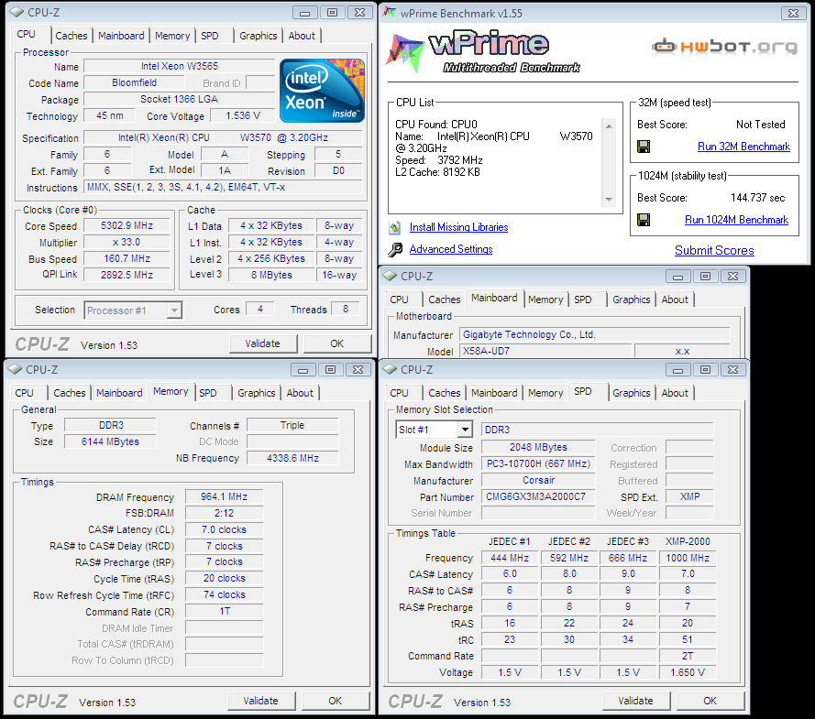The height and width of the screenshot is (719, 815).
Task: Open the Graphics tab in the Memory Slot Selection window
Action: coord(631,393)
